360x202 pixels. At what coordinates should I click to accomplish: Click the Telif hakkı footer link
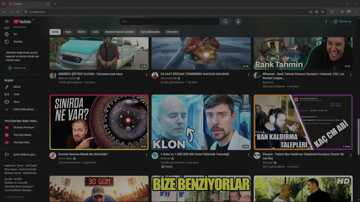(x=31, y=166)
